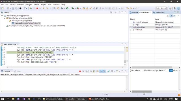Open the Refactor menu
The height and width of the screenshot is (101, 181).
click(20, 4)
